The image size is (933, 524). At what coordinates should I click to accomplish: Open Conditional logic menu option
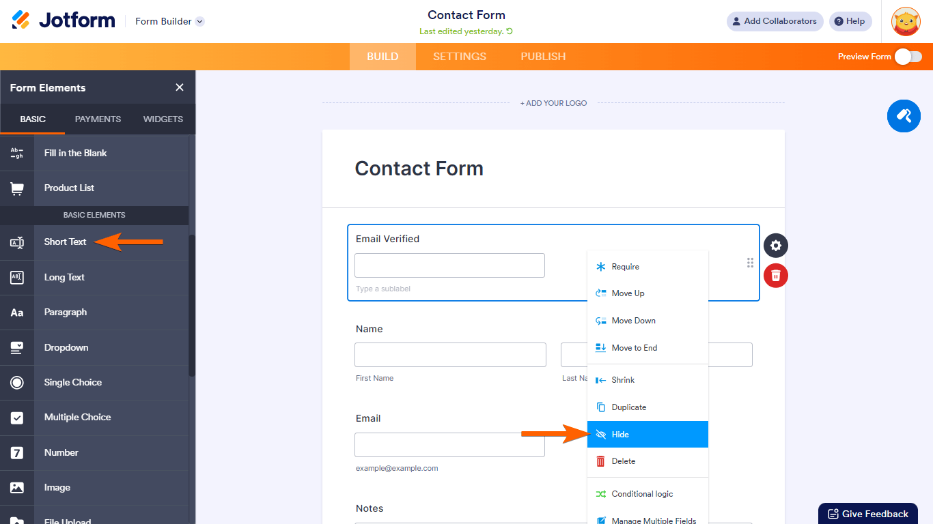tap(647, 494)
